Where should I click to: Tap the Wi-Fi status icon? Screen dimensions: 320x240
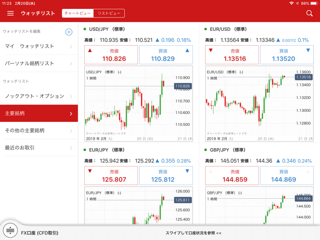292,3
